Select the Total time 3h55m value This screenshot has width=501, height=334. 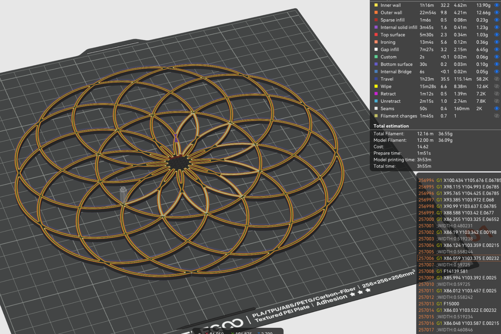[x=424, y=166]
